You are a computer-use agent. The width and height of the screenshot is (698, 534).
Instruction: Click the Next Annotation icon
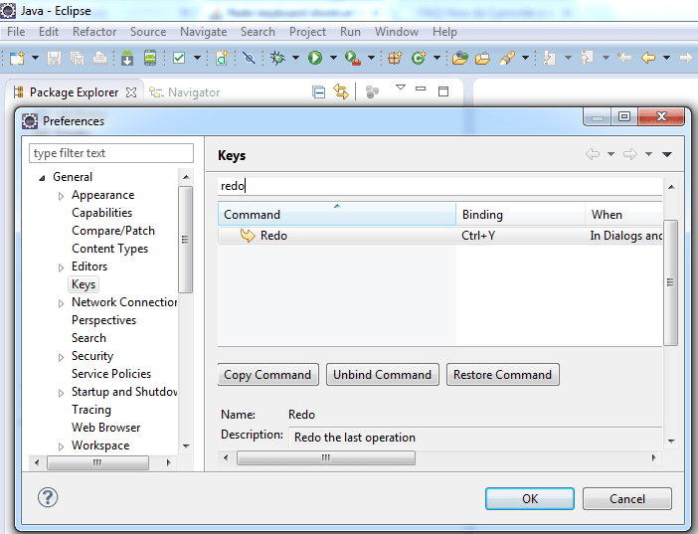pos(549,58)
